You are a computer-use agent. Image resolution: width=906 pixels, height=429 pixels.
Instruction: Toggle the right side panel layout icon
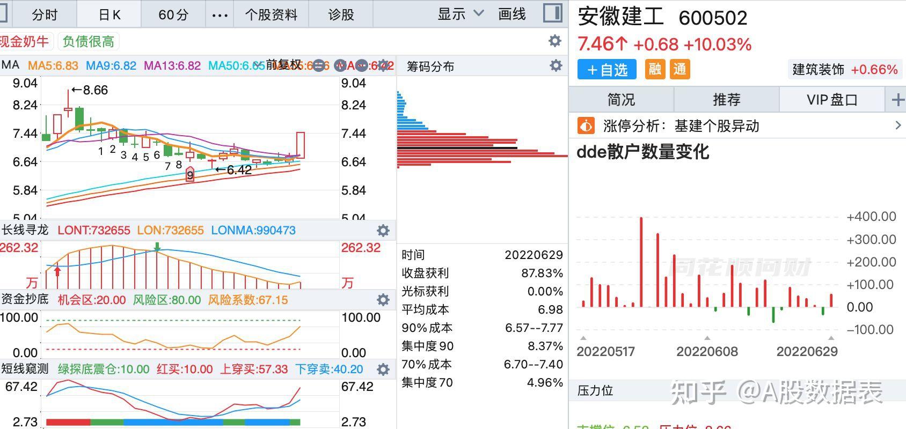[x=552, y=13]
